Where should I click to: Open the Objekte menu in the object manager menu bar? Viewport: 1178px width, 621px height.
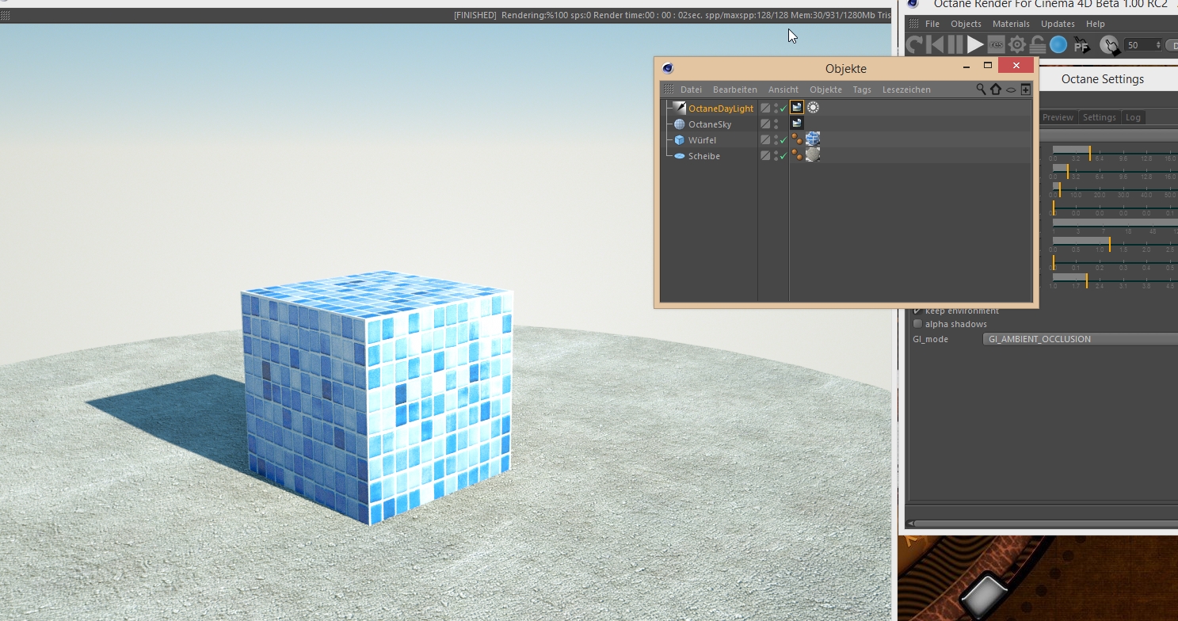click(825, 90)
